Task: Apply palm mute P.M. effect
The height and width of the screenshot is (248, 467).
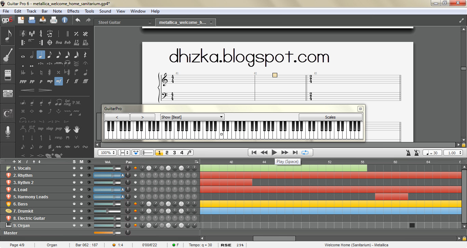Action: [77, 102]
